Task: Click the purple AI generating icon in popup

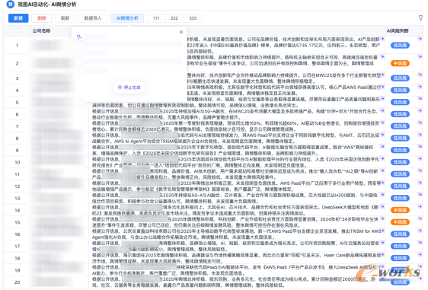Action: tap(79, 37)
